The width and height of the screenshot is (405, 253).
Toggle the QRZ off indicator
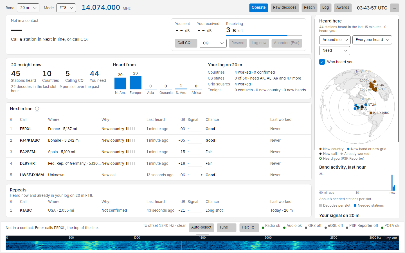point(313,226)
